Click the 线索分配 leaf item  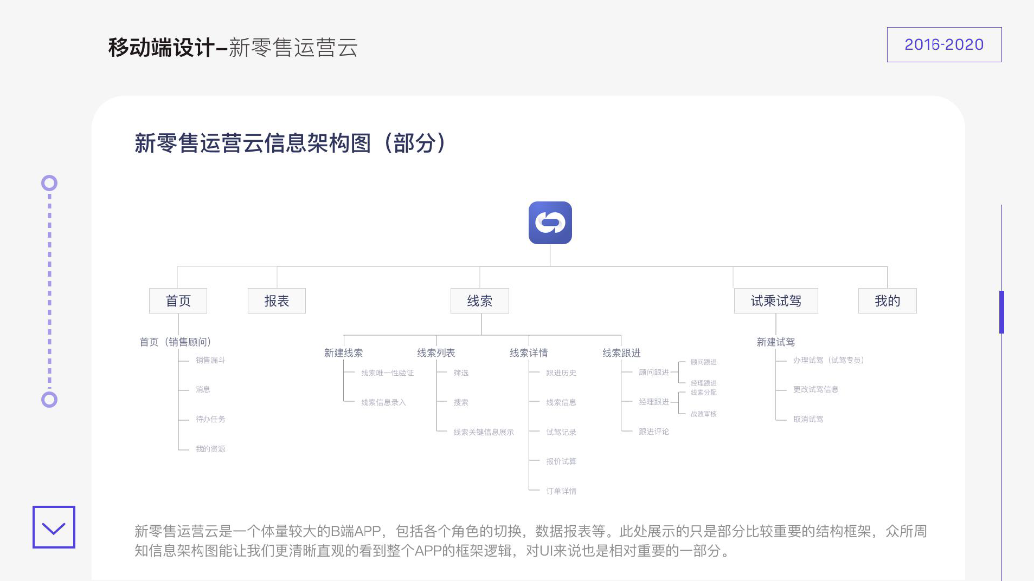pyautogui.click(x=704, y=393)
